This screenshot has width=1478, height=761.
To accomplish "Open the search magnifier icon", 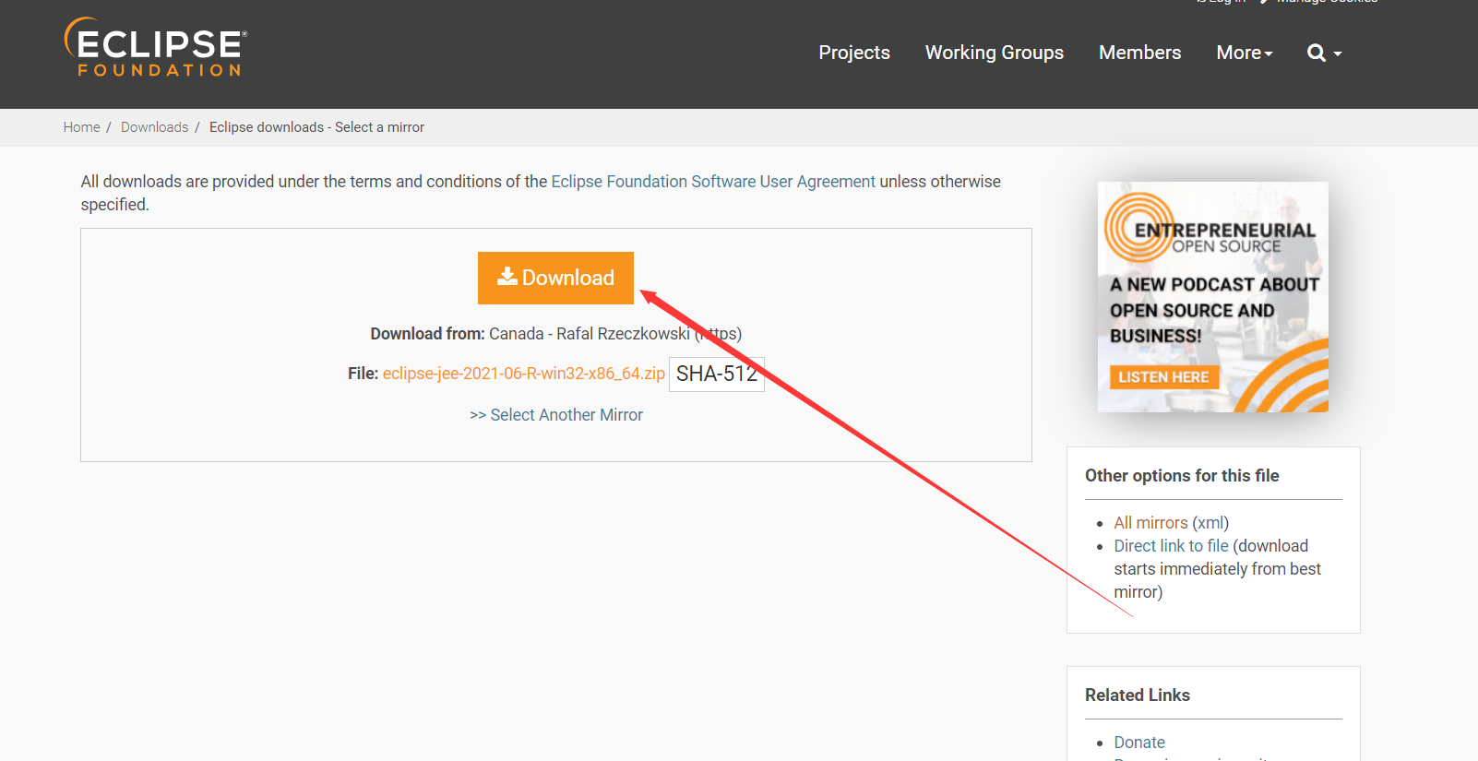I will tap(1324, 54).
